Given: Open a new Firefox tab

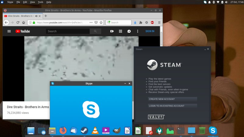Looking at the screenshot, I should tap(45, 16).
